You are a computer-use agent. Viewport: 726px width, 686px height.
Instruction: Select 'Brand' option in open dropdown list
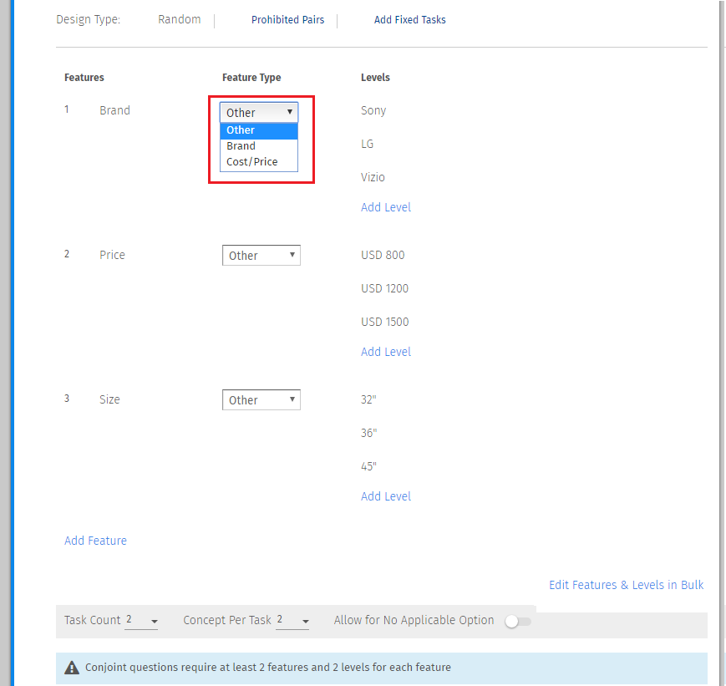coord(241,146)
